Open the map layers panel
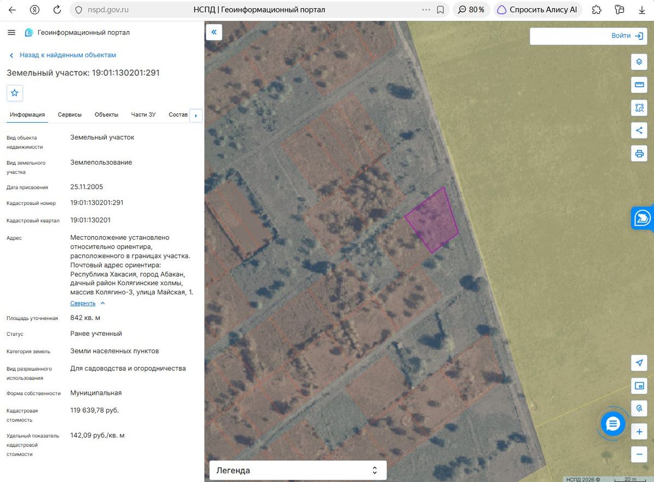The image size is (654, 482). coord(639,62)
